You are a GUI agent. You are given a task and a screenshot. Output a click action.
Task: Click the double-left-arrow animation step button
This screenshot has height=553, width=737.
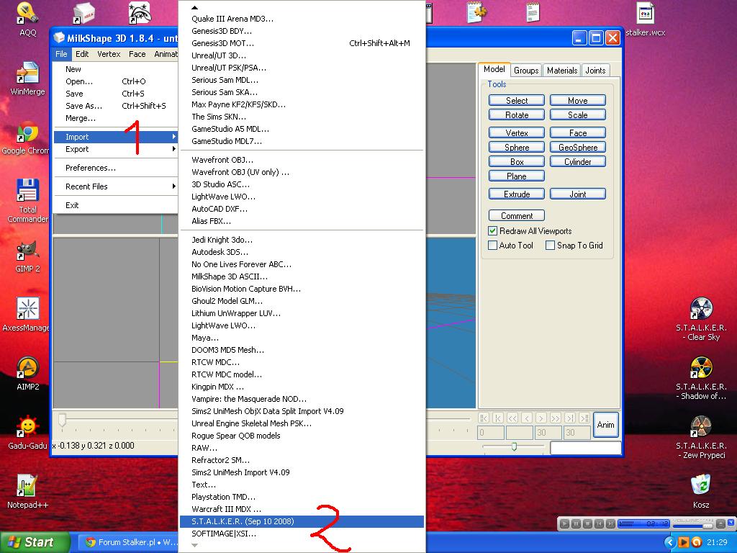coord(512,418)
